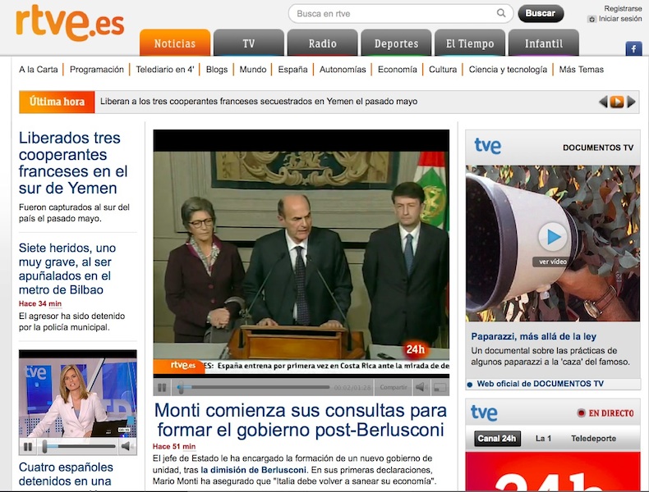
Task: Open Web oficial de DOCUMENTOS TV link
Action: click(540, 384)
